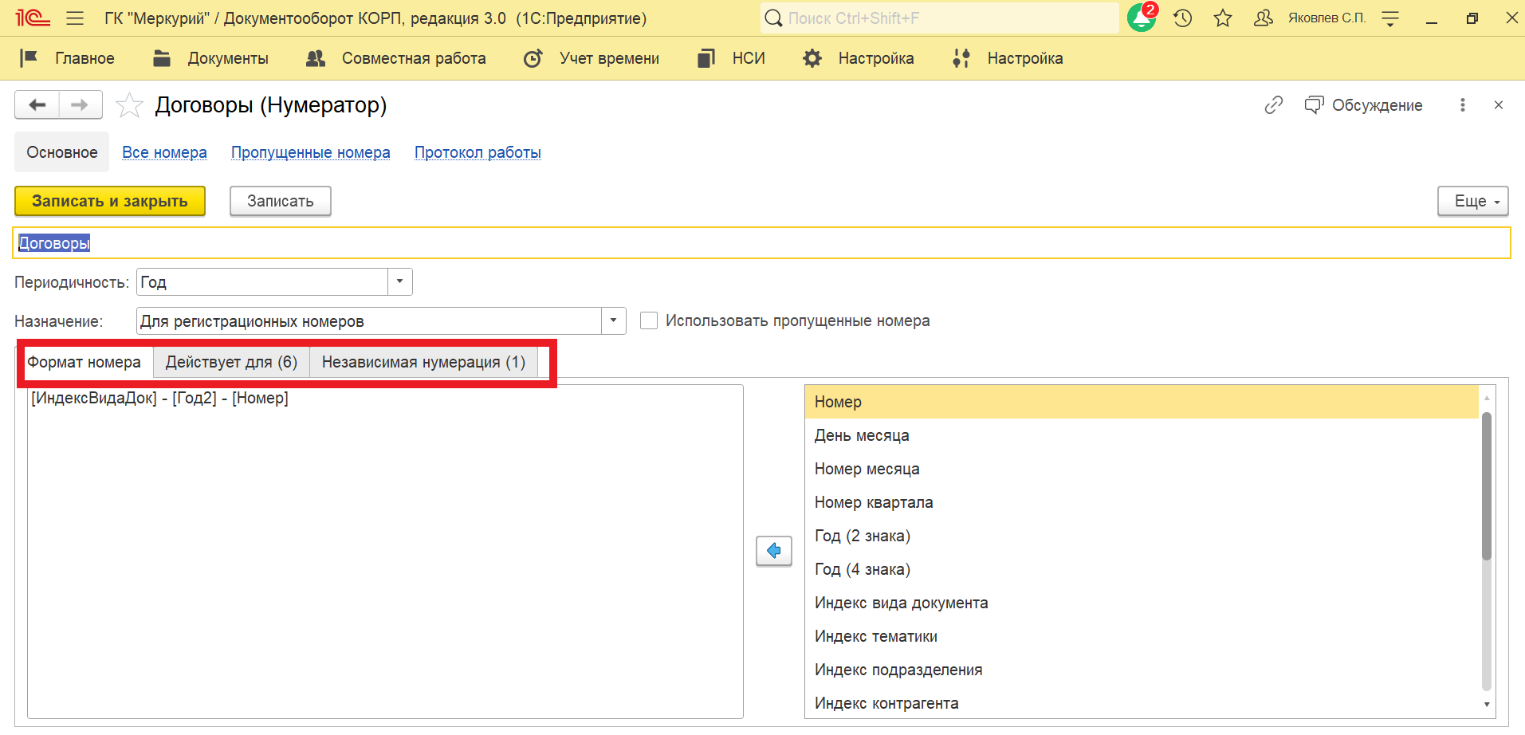The height and width of the screenshot is (735, 1525).
Task: Copy link to this numerator
Action: 1273,105
